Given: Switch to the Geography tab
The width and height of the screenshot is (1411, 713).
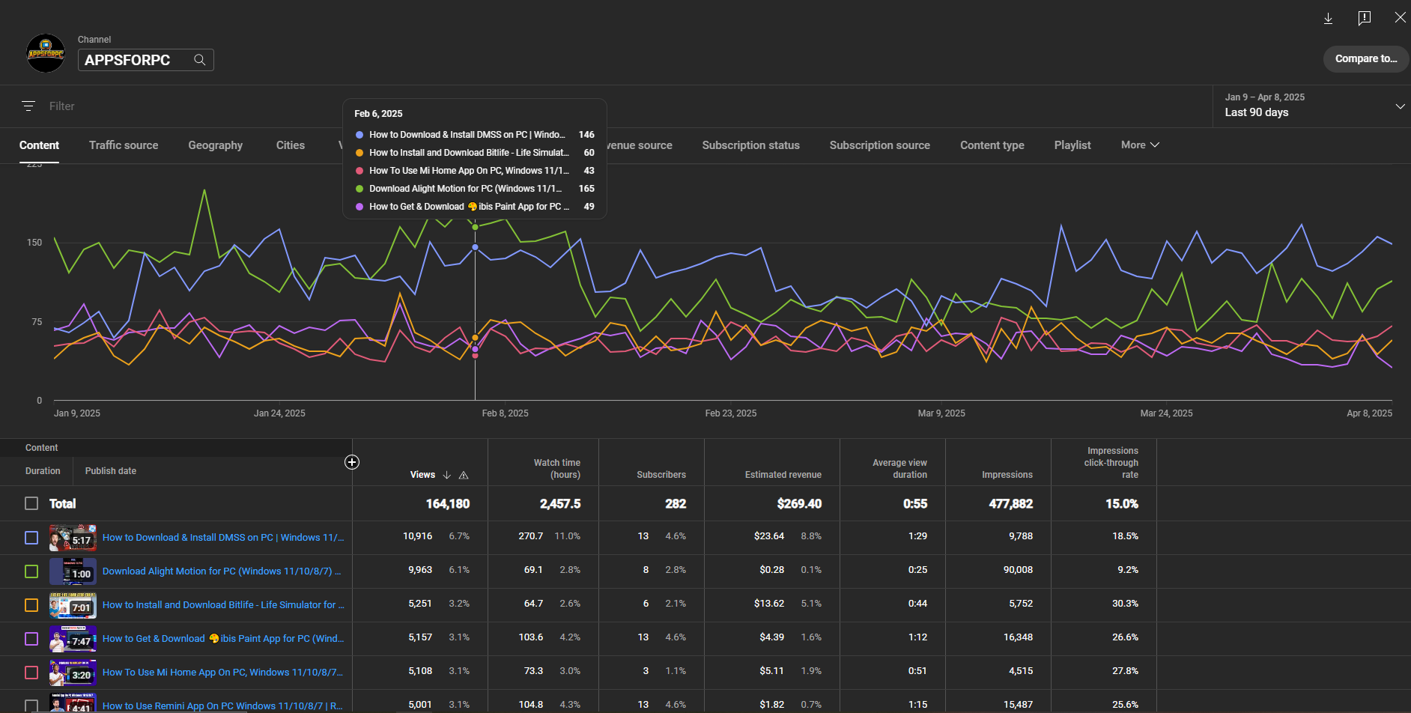Looking at the screenshot, I should coord(216,145).
